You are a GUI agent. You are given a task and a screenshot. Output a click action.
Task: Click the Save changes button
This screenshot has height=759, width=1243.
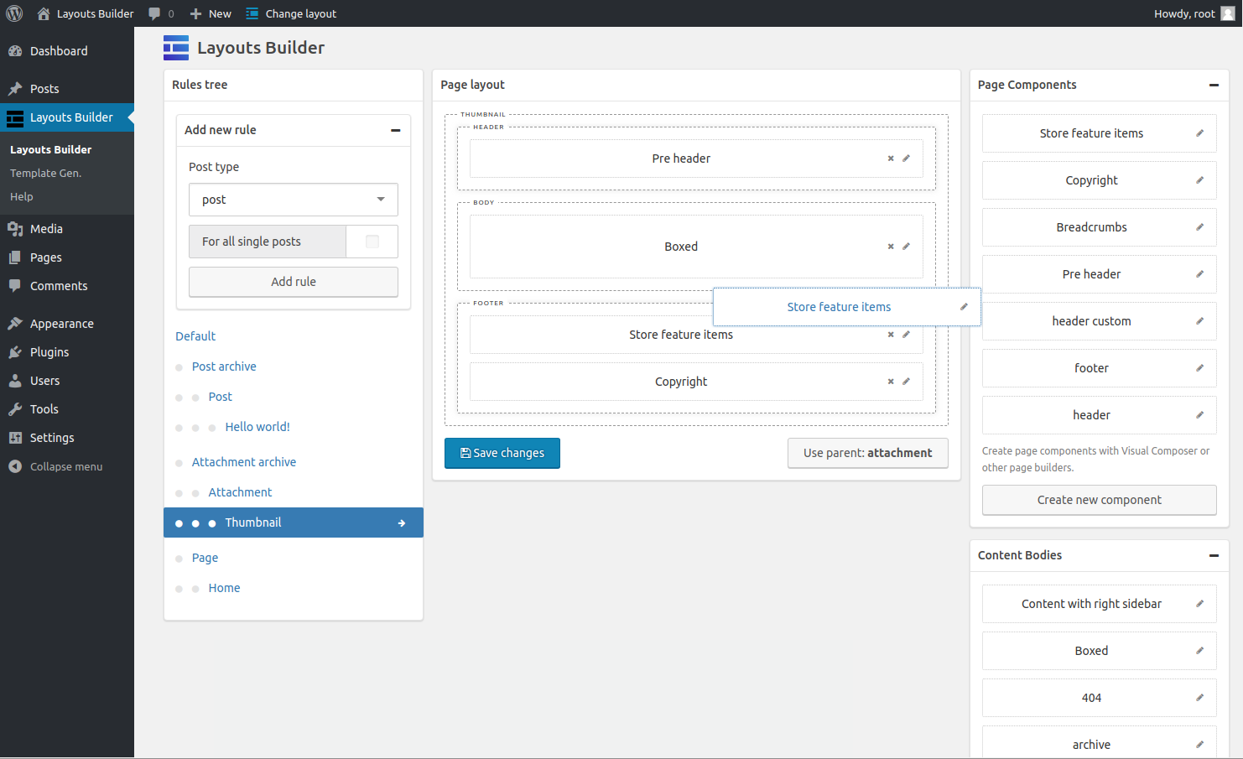coord(502,453)
